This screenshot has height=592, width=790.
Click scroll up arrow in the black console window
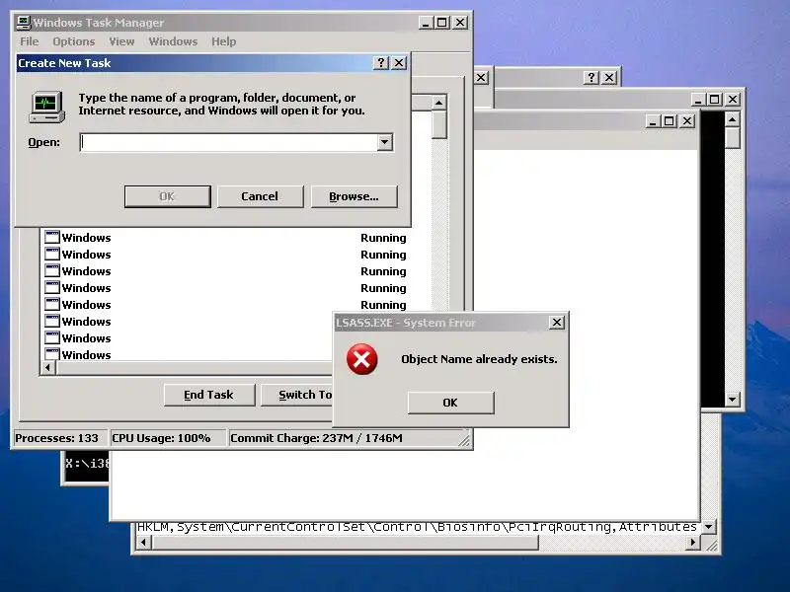(x=732, y=119)
